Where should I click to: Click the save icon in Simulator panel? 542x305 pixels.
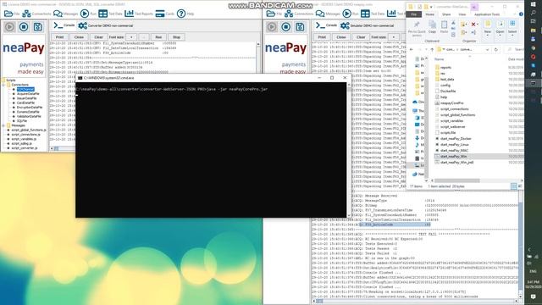click(x=300, y=26)
